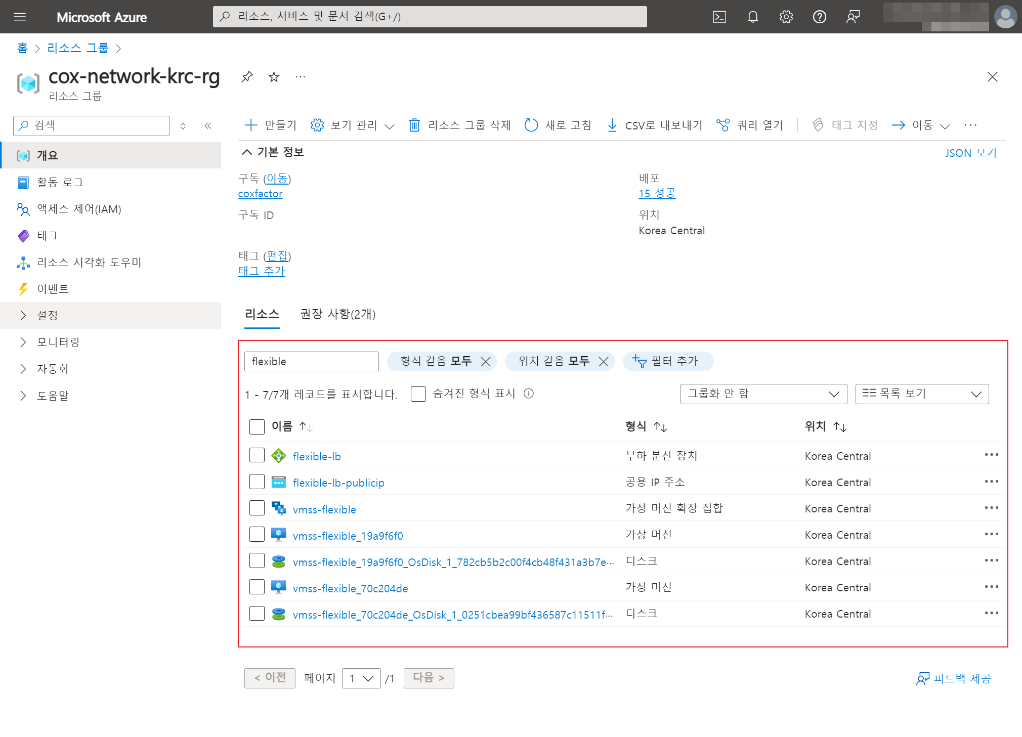Open the 목록 보기 view dropdown
Image resolution: width=1022 pixels, height=737 pixels.
click(x=921, y=394)
